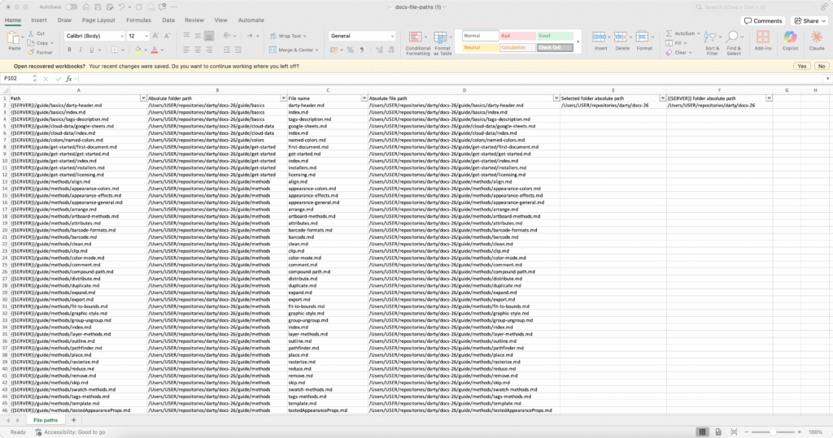
Task: Open the Home icon in title bar
Action: coord(86,7)
